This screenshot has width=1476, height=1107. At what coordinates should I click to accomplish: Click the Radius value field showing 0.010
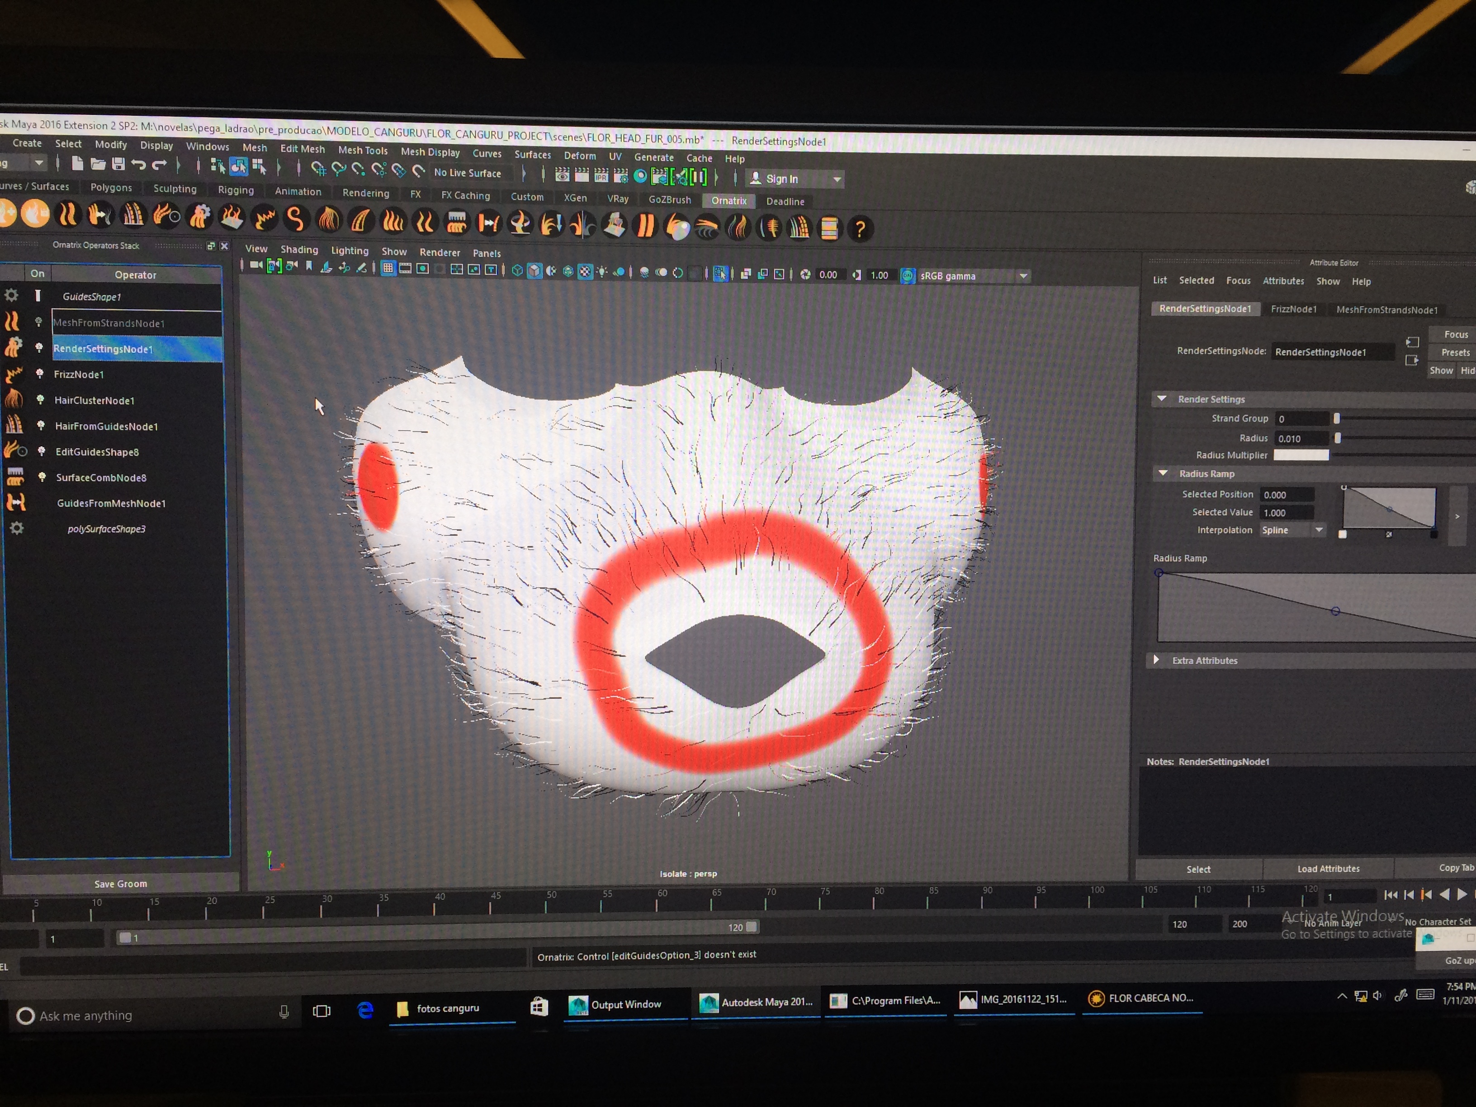[x=1302, y=438]
